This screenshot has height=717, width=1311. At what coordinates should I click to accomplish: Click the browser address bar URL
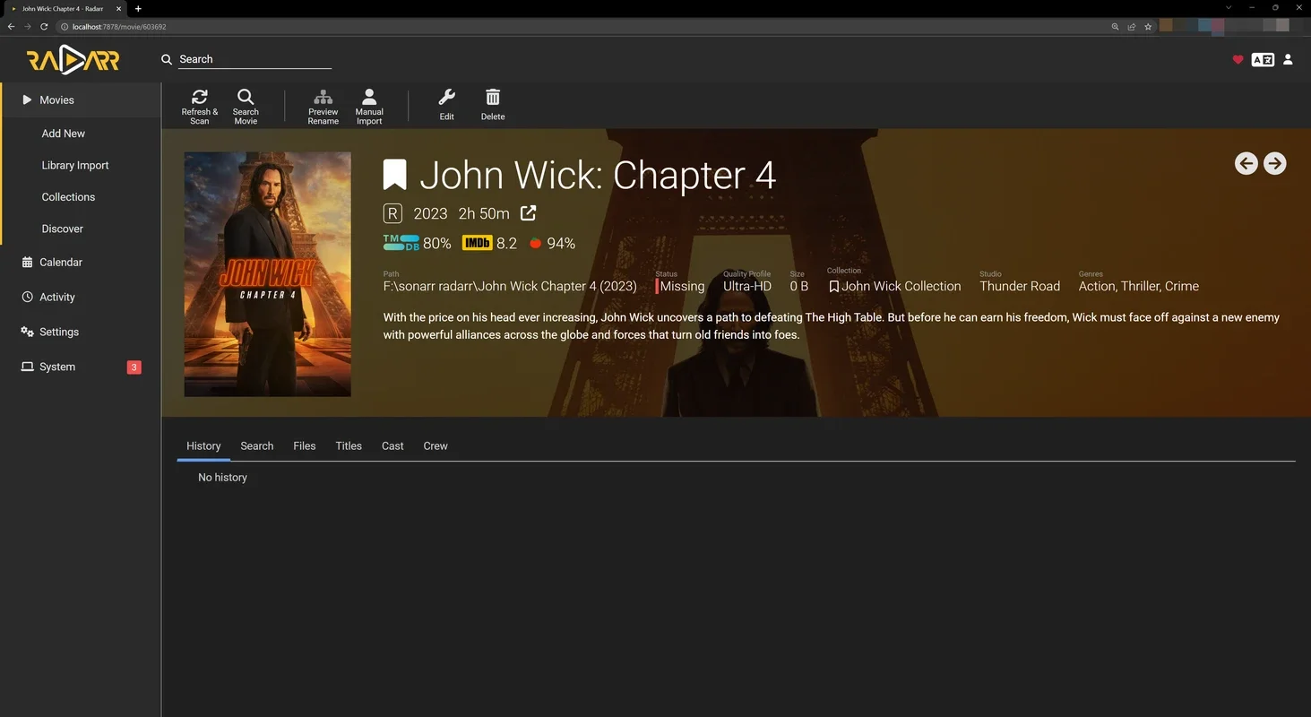coord(119,27)
